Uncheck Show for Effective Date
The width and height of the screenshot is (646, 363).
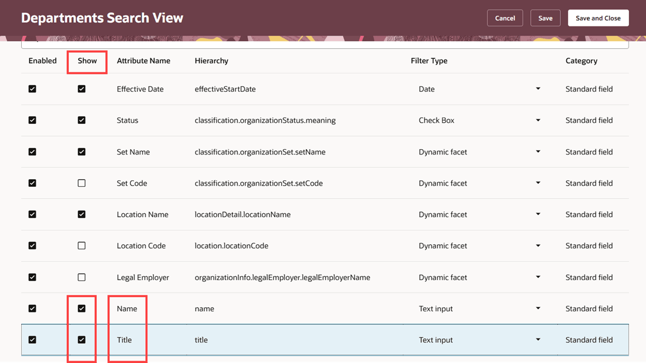[82, 89]
